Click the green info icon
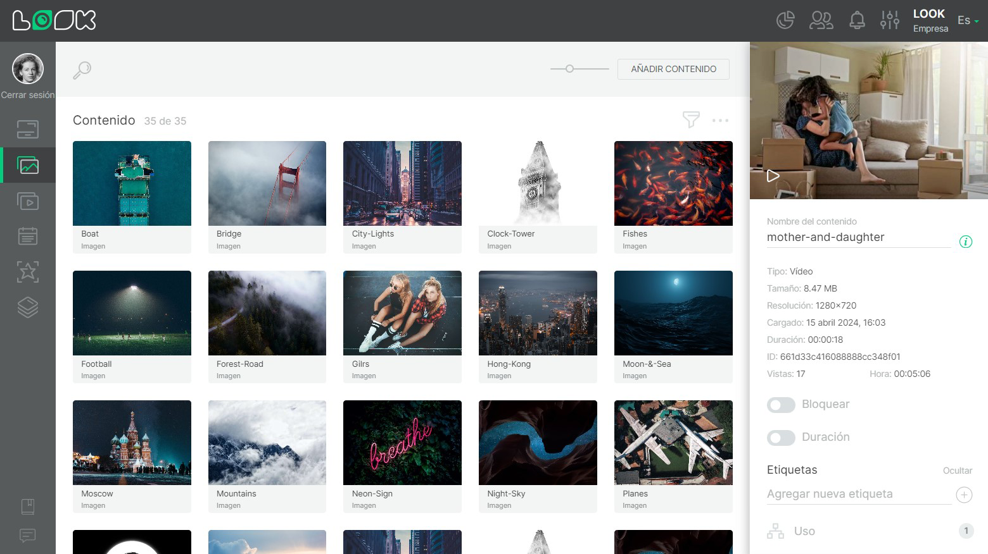This screenshot has height=554, width=988. tap(965, 242)
